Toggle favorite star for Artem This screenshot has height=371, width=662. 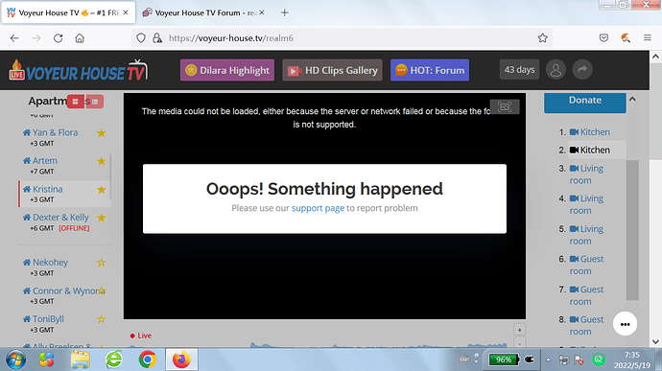102,161
